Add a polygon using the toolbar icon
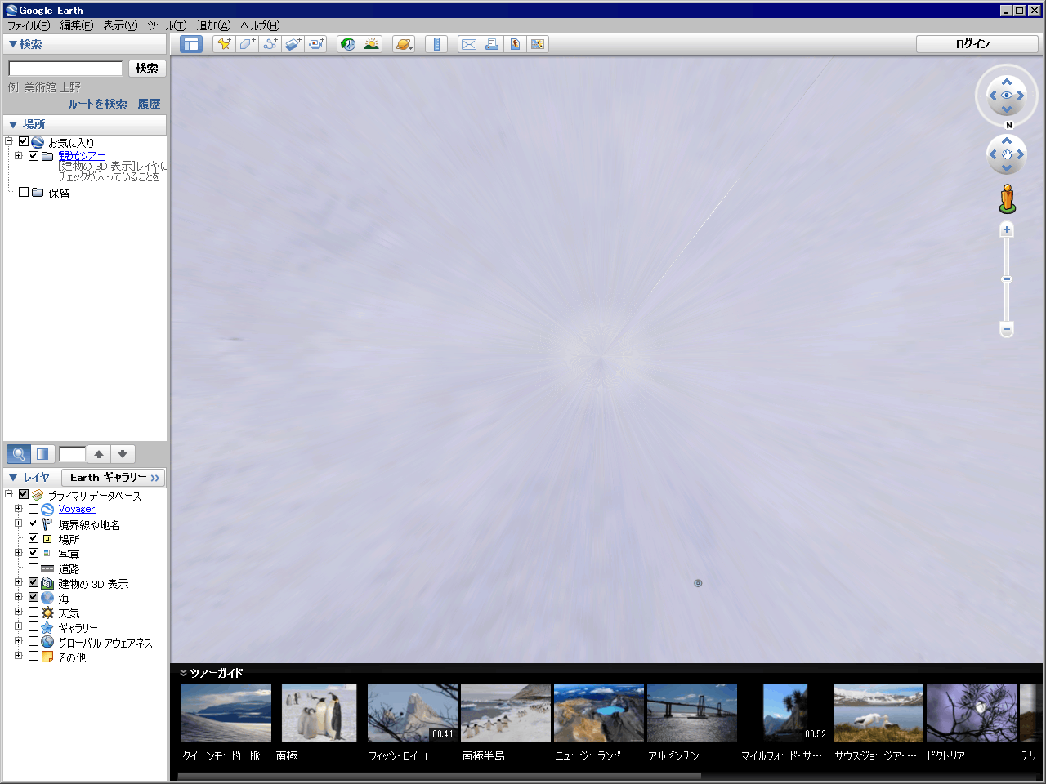The image size is (1046, 784). 247,44
